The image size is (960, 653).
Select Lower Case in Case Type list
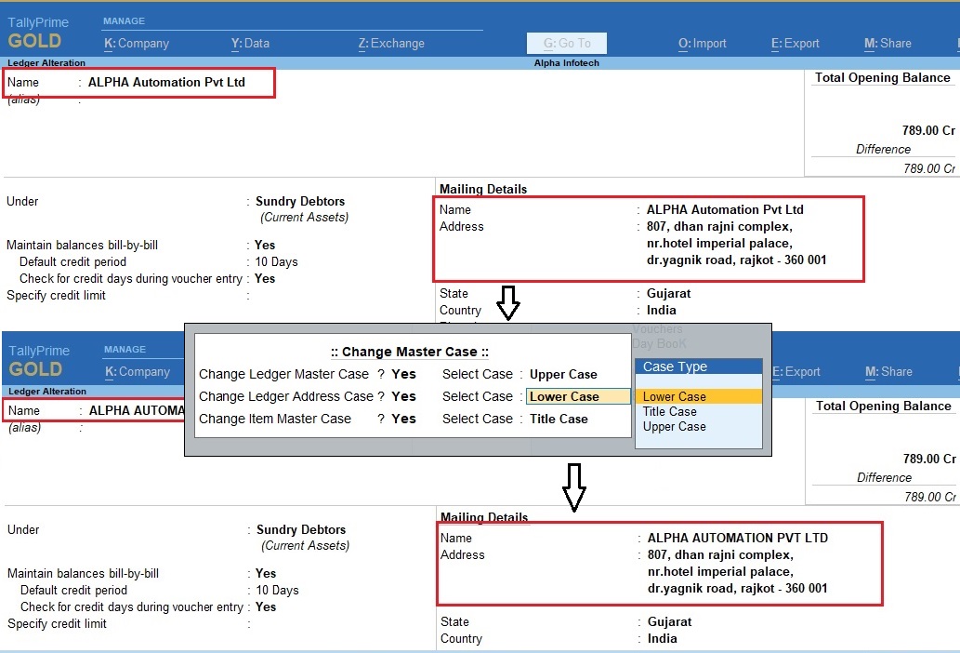[675, 396]
